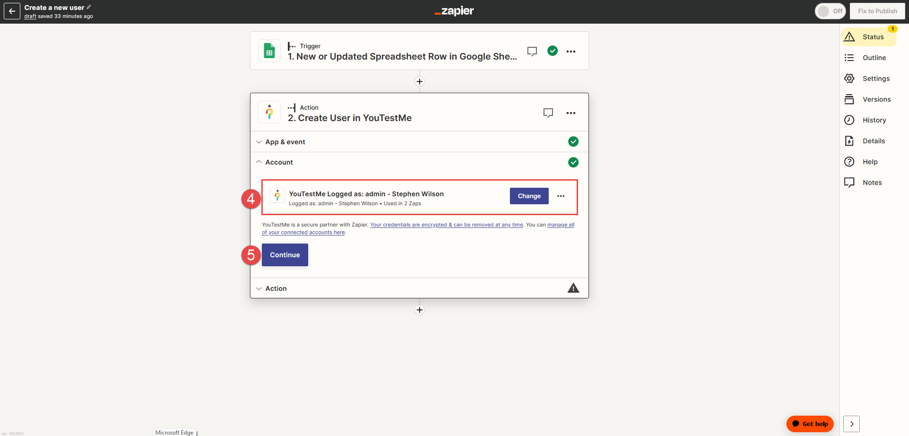909x436 pixels.
Task: Open the action step comment icon
Action: click(548, 113)
